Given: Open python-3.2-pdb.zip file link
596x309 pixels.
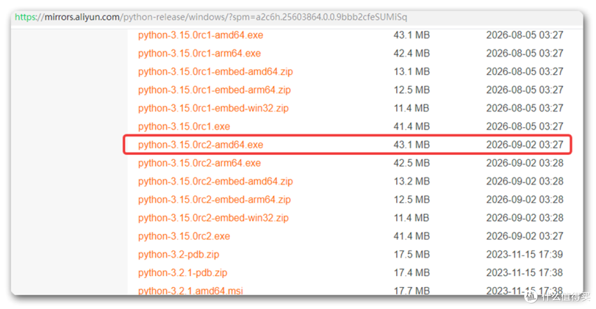Looking at the screenshot, I should 179,254.
